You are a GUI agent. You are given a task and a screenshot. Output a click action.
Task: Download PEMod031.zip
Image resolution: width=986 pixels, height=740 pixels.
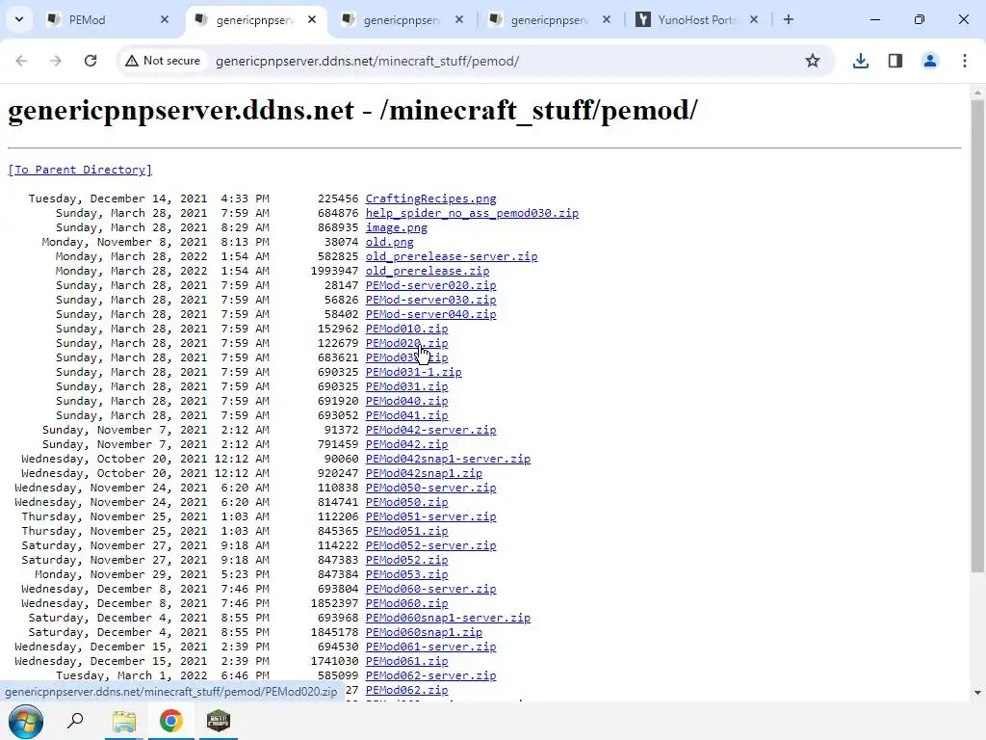click(407, 387)
